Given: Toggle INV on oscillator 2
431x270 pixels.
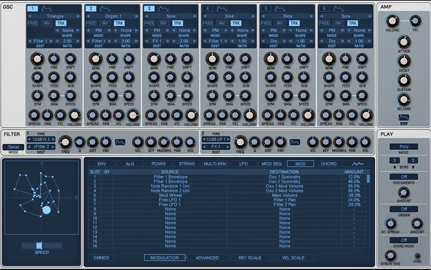Looking at the screenshot, I should pyautogui.click(x=105, y=23).
